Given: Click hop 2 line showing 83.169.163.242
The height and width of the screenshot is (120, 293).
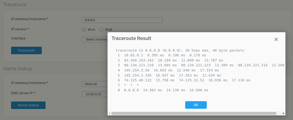Looking at the screenshot, I should click(x=170, y=60).
